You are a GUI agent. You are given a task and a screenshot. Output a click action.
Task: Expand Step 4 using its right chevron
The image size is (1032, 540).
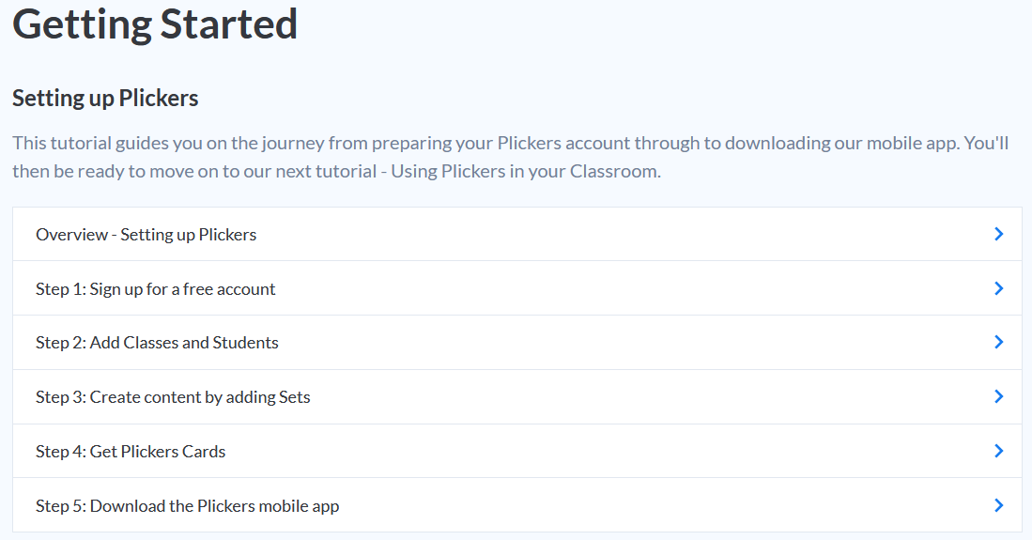998,452
